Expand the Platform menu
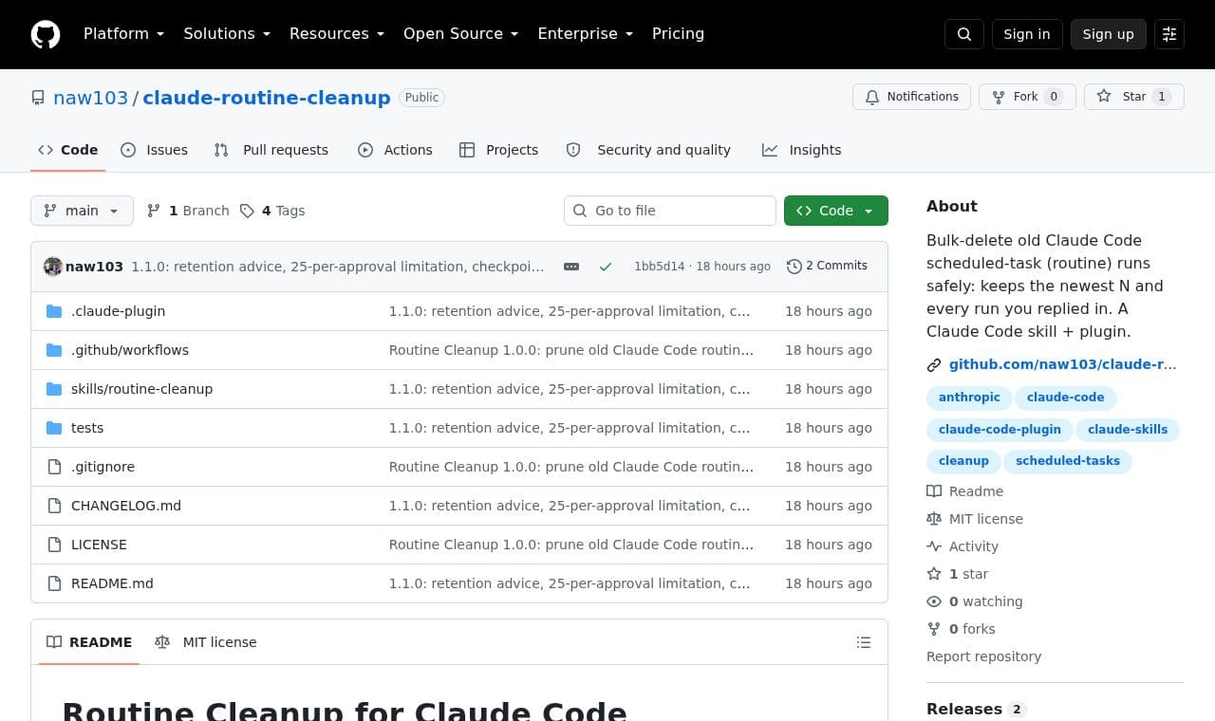The width and height of the screenshot is (1215, 721). point(124,34)
